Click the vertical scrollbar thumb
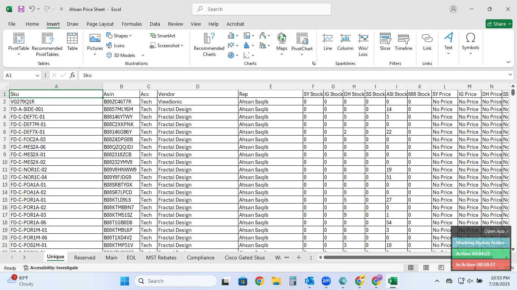This screenshot has width=517, height=290. click(513, 92)
